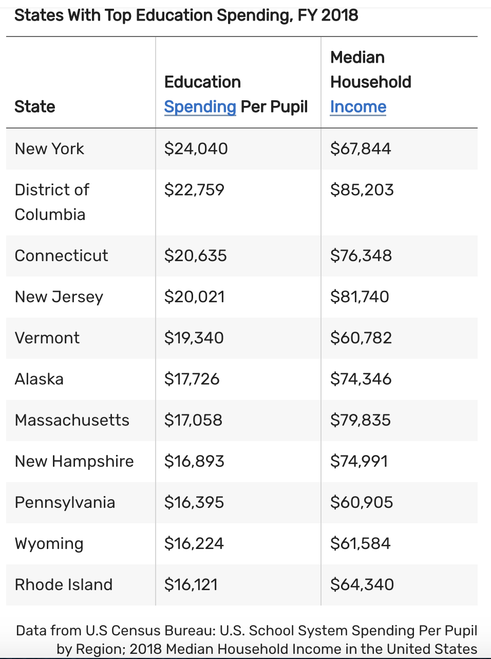Screen dimensions: 491x659
Task: Select the Alaska row name
Action: [x=39, y=379]
